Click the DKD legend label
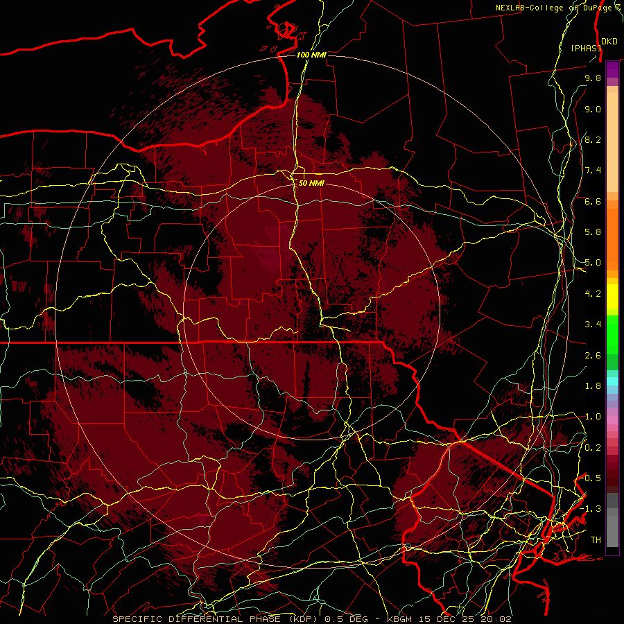The height and width of the screenshot is (624, 624). click(609, 42)
